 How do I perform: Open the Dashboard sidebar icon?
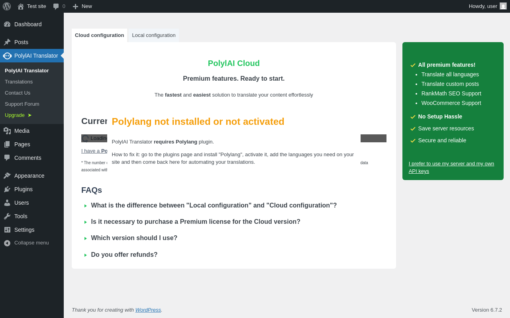pos(7,24)
